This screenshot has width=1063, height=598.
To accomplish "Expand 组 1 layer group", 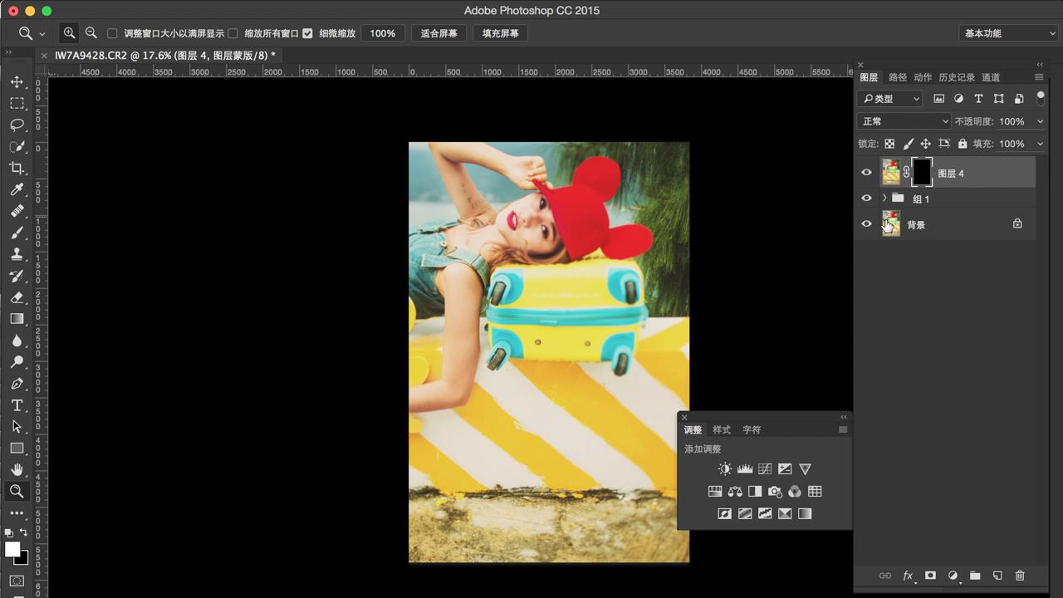I will [884, 199].
